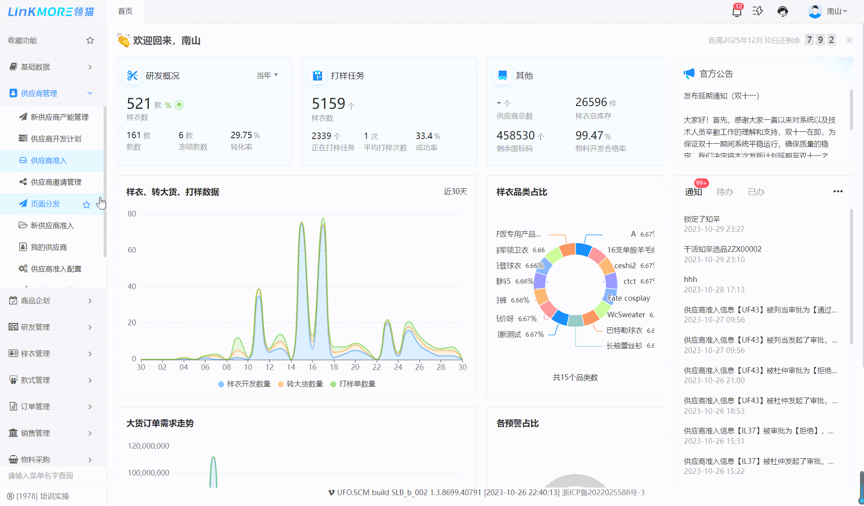
Task: Click the customer service headset icon
Action: (x=782, y=11)
